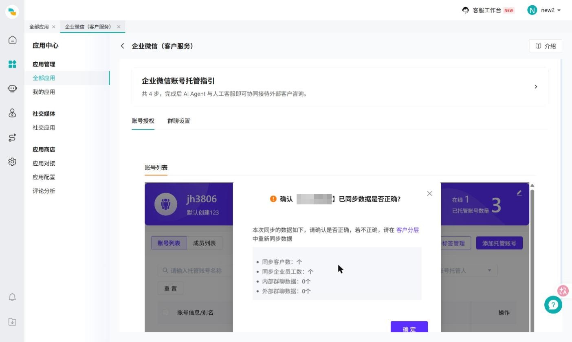
Task: Open 标签管理 button
Action: pyautogui.click(x=456, y=243)
